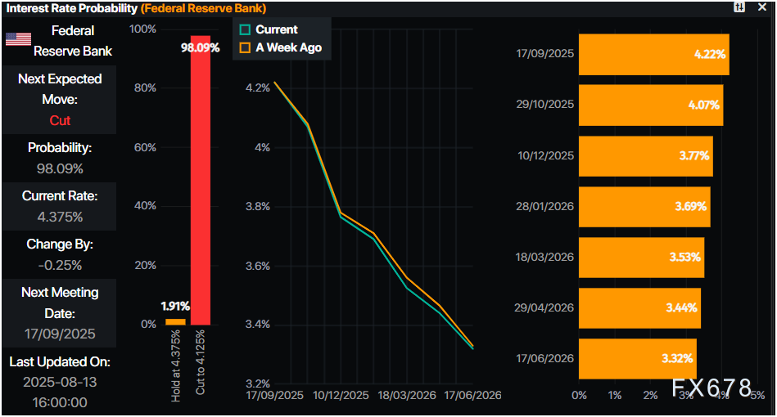Click the red Cut to 4.125% bar
777x417 pixels.
point(201,180)
